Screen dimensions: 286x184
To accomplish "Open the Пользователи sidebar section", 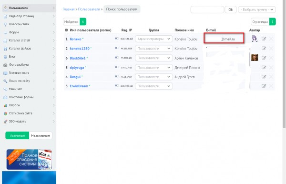I will (x=29, y=8).
